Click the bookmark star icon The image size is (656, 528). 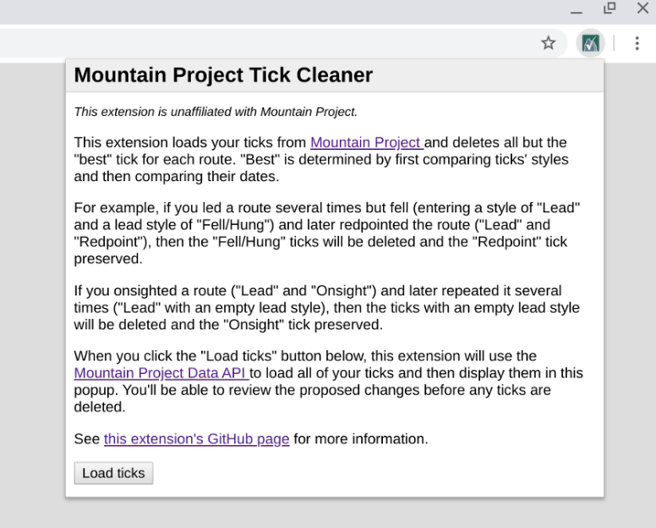point(549,43)
